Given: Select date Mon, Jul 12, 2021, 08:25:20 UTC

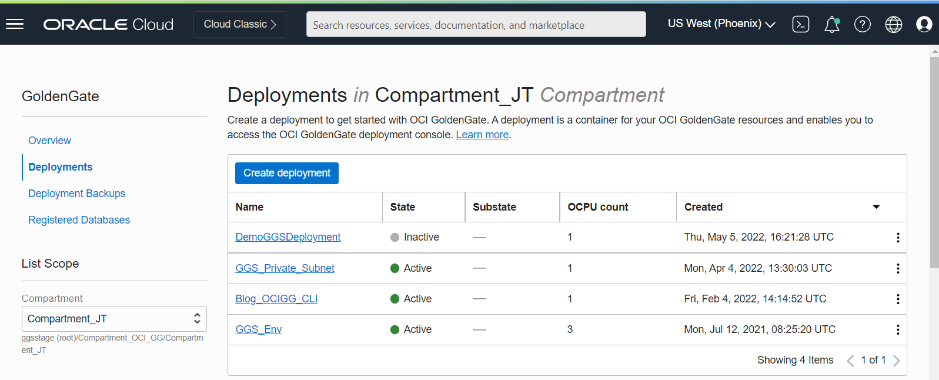Looking at the screenshot, I should click(760, 329).
